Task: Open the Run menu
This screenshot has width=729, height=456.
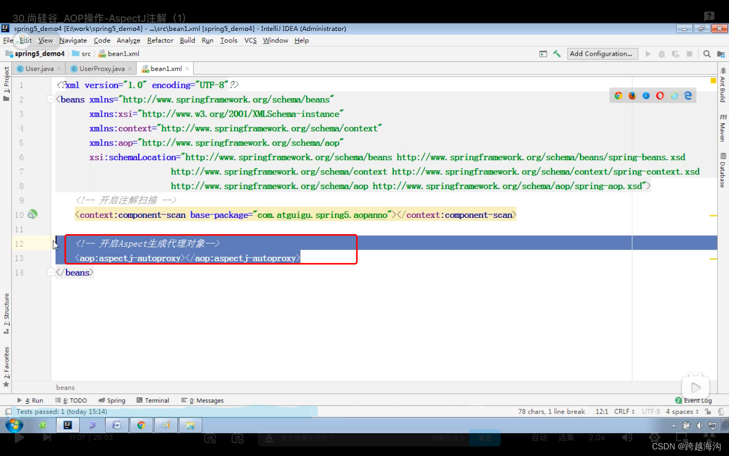Action: tap(208, 41)
